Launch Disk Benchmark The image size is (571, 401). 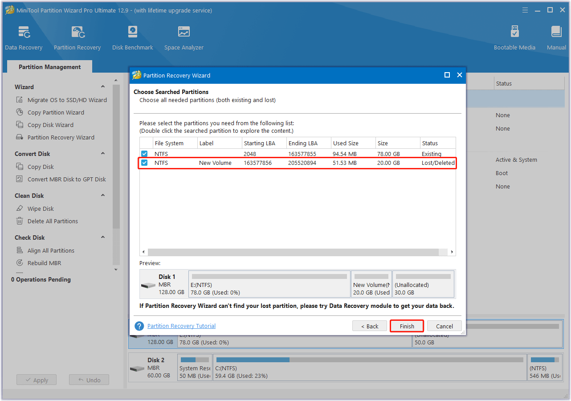132,37
